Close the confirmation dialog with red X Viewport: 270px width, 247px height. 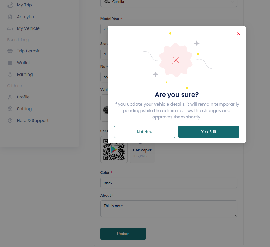click(x=238, y=33)
